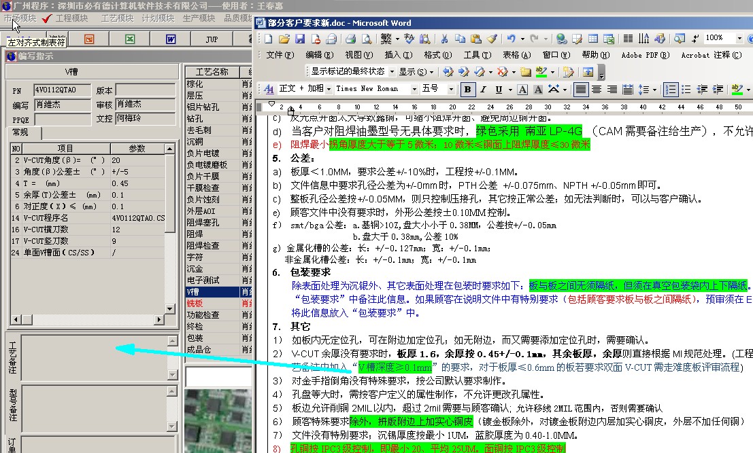
Task: Select the 铣板 row in process list
Action: click(218, 304)
